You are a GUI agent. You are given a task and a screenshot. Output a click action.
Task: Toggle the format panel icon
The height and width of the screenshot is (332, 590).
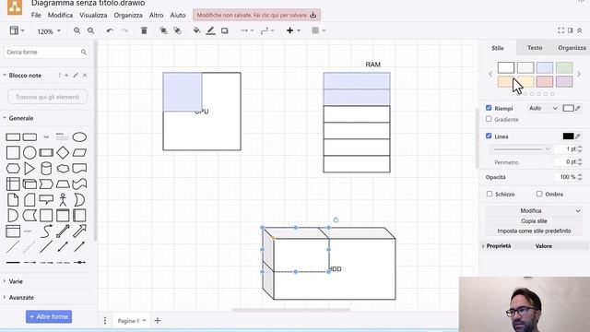point(570,30)
